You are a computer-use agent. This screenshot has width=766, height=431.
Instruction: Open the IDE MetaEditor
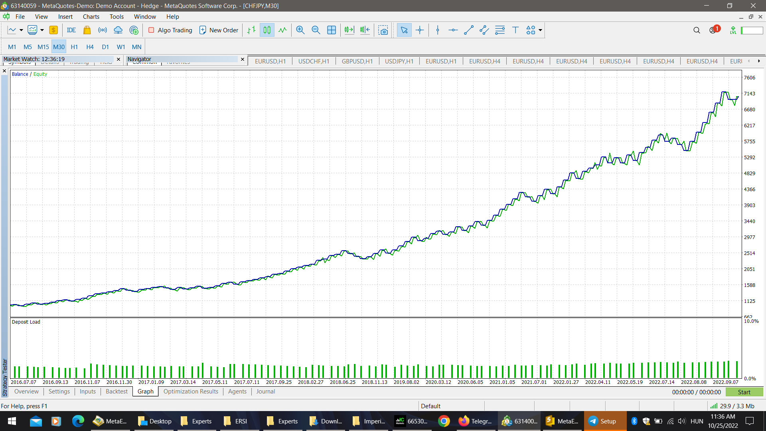(71, 30)
